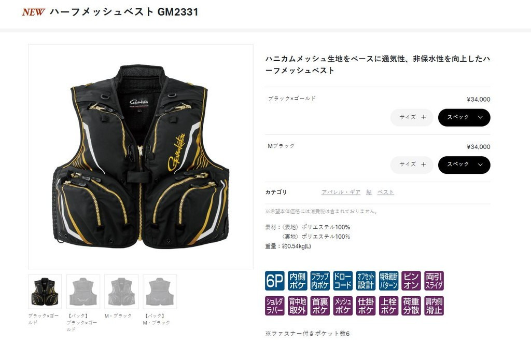Screen dimensions: 531x344
Task: Click the 荷重分散 feature icon
Action: 411,306
